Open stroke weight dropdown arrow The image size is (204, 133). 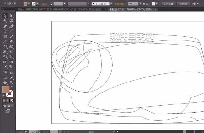click(65, 4)
